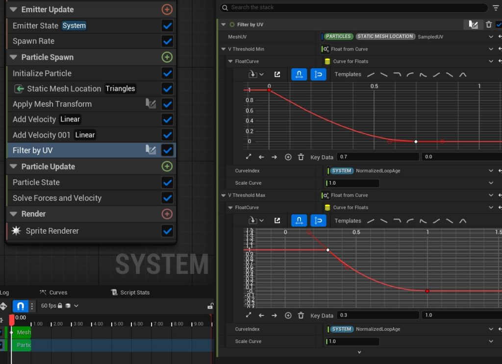The height and width of the screenshot is (364, 502).
Task: Toggle the Add Velocity 001 module checkbox
Action: coord(167,135)
